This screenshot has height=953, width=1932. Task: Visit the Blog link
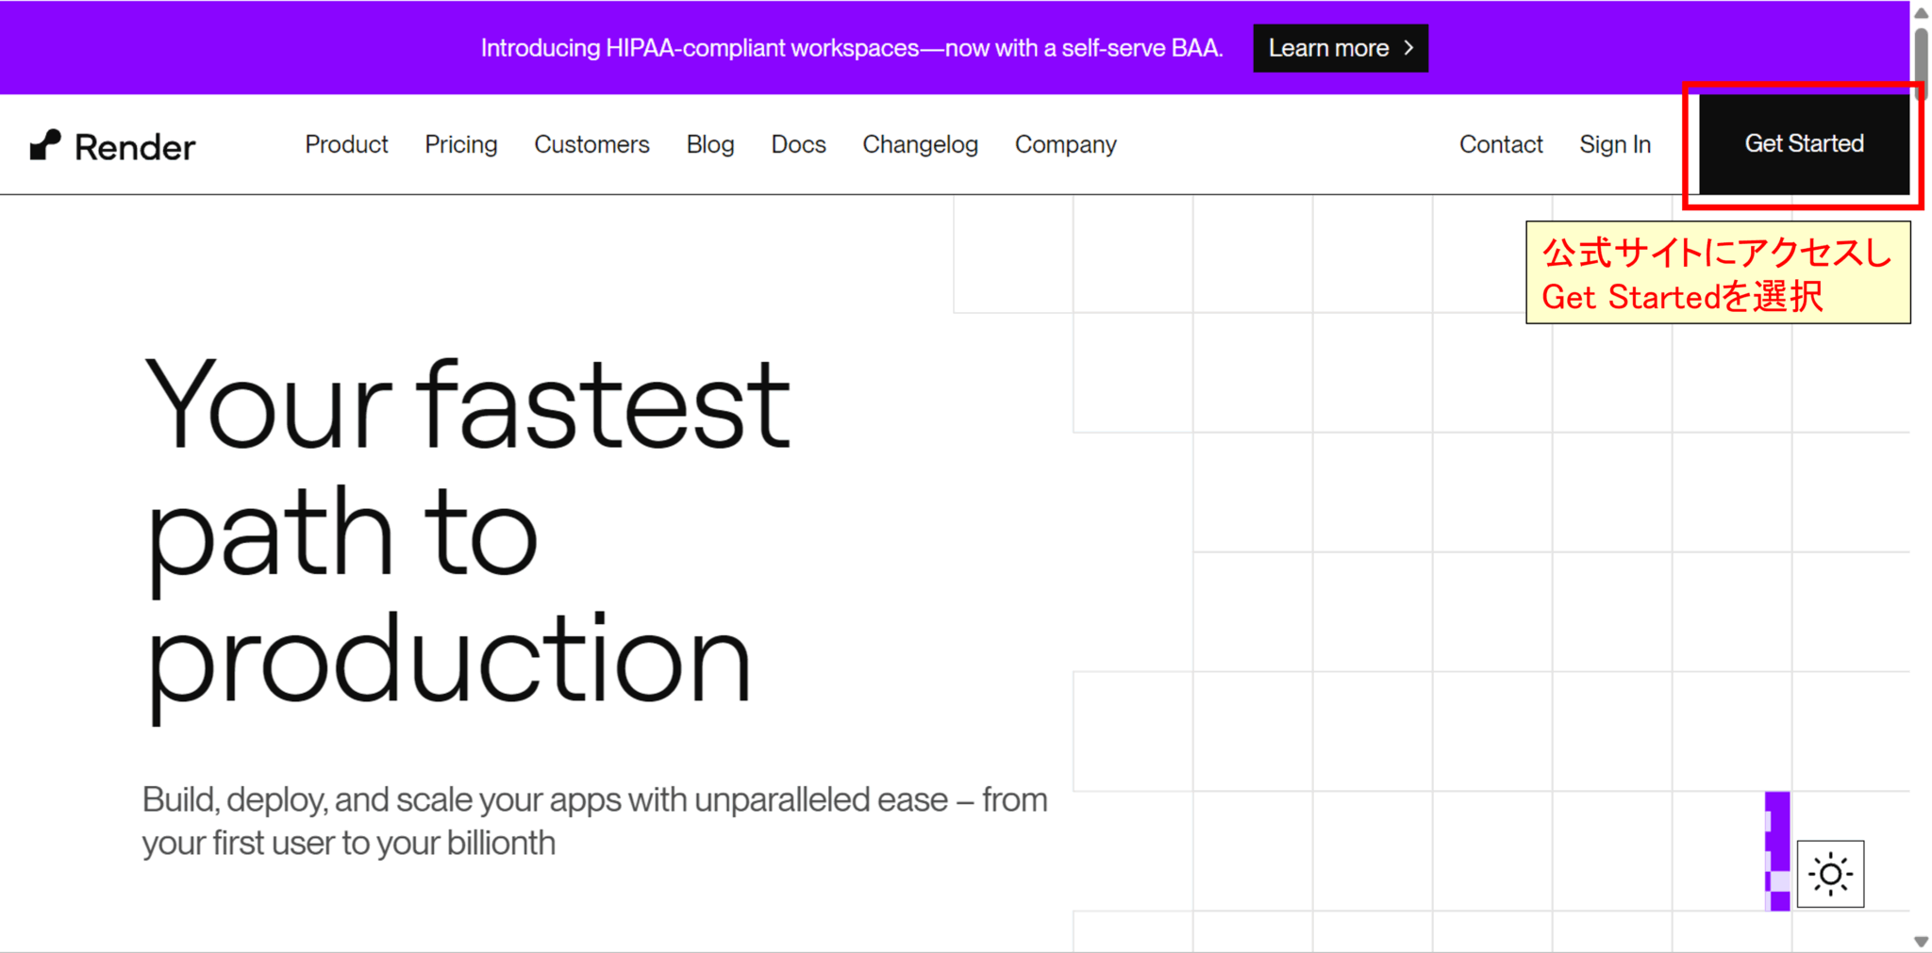[709, 144]
